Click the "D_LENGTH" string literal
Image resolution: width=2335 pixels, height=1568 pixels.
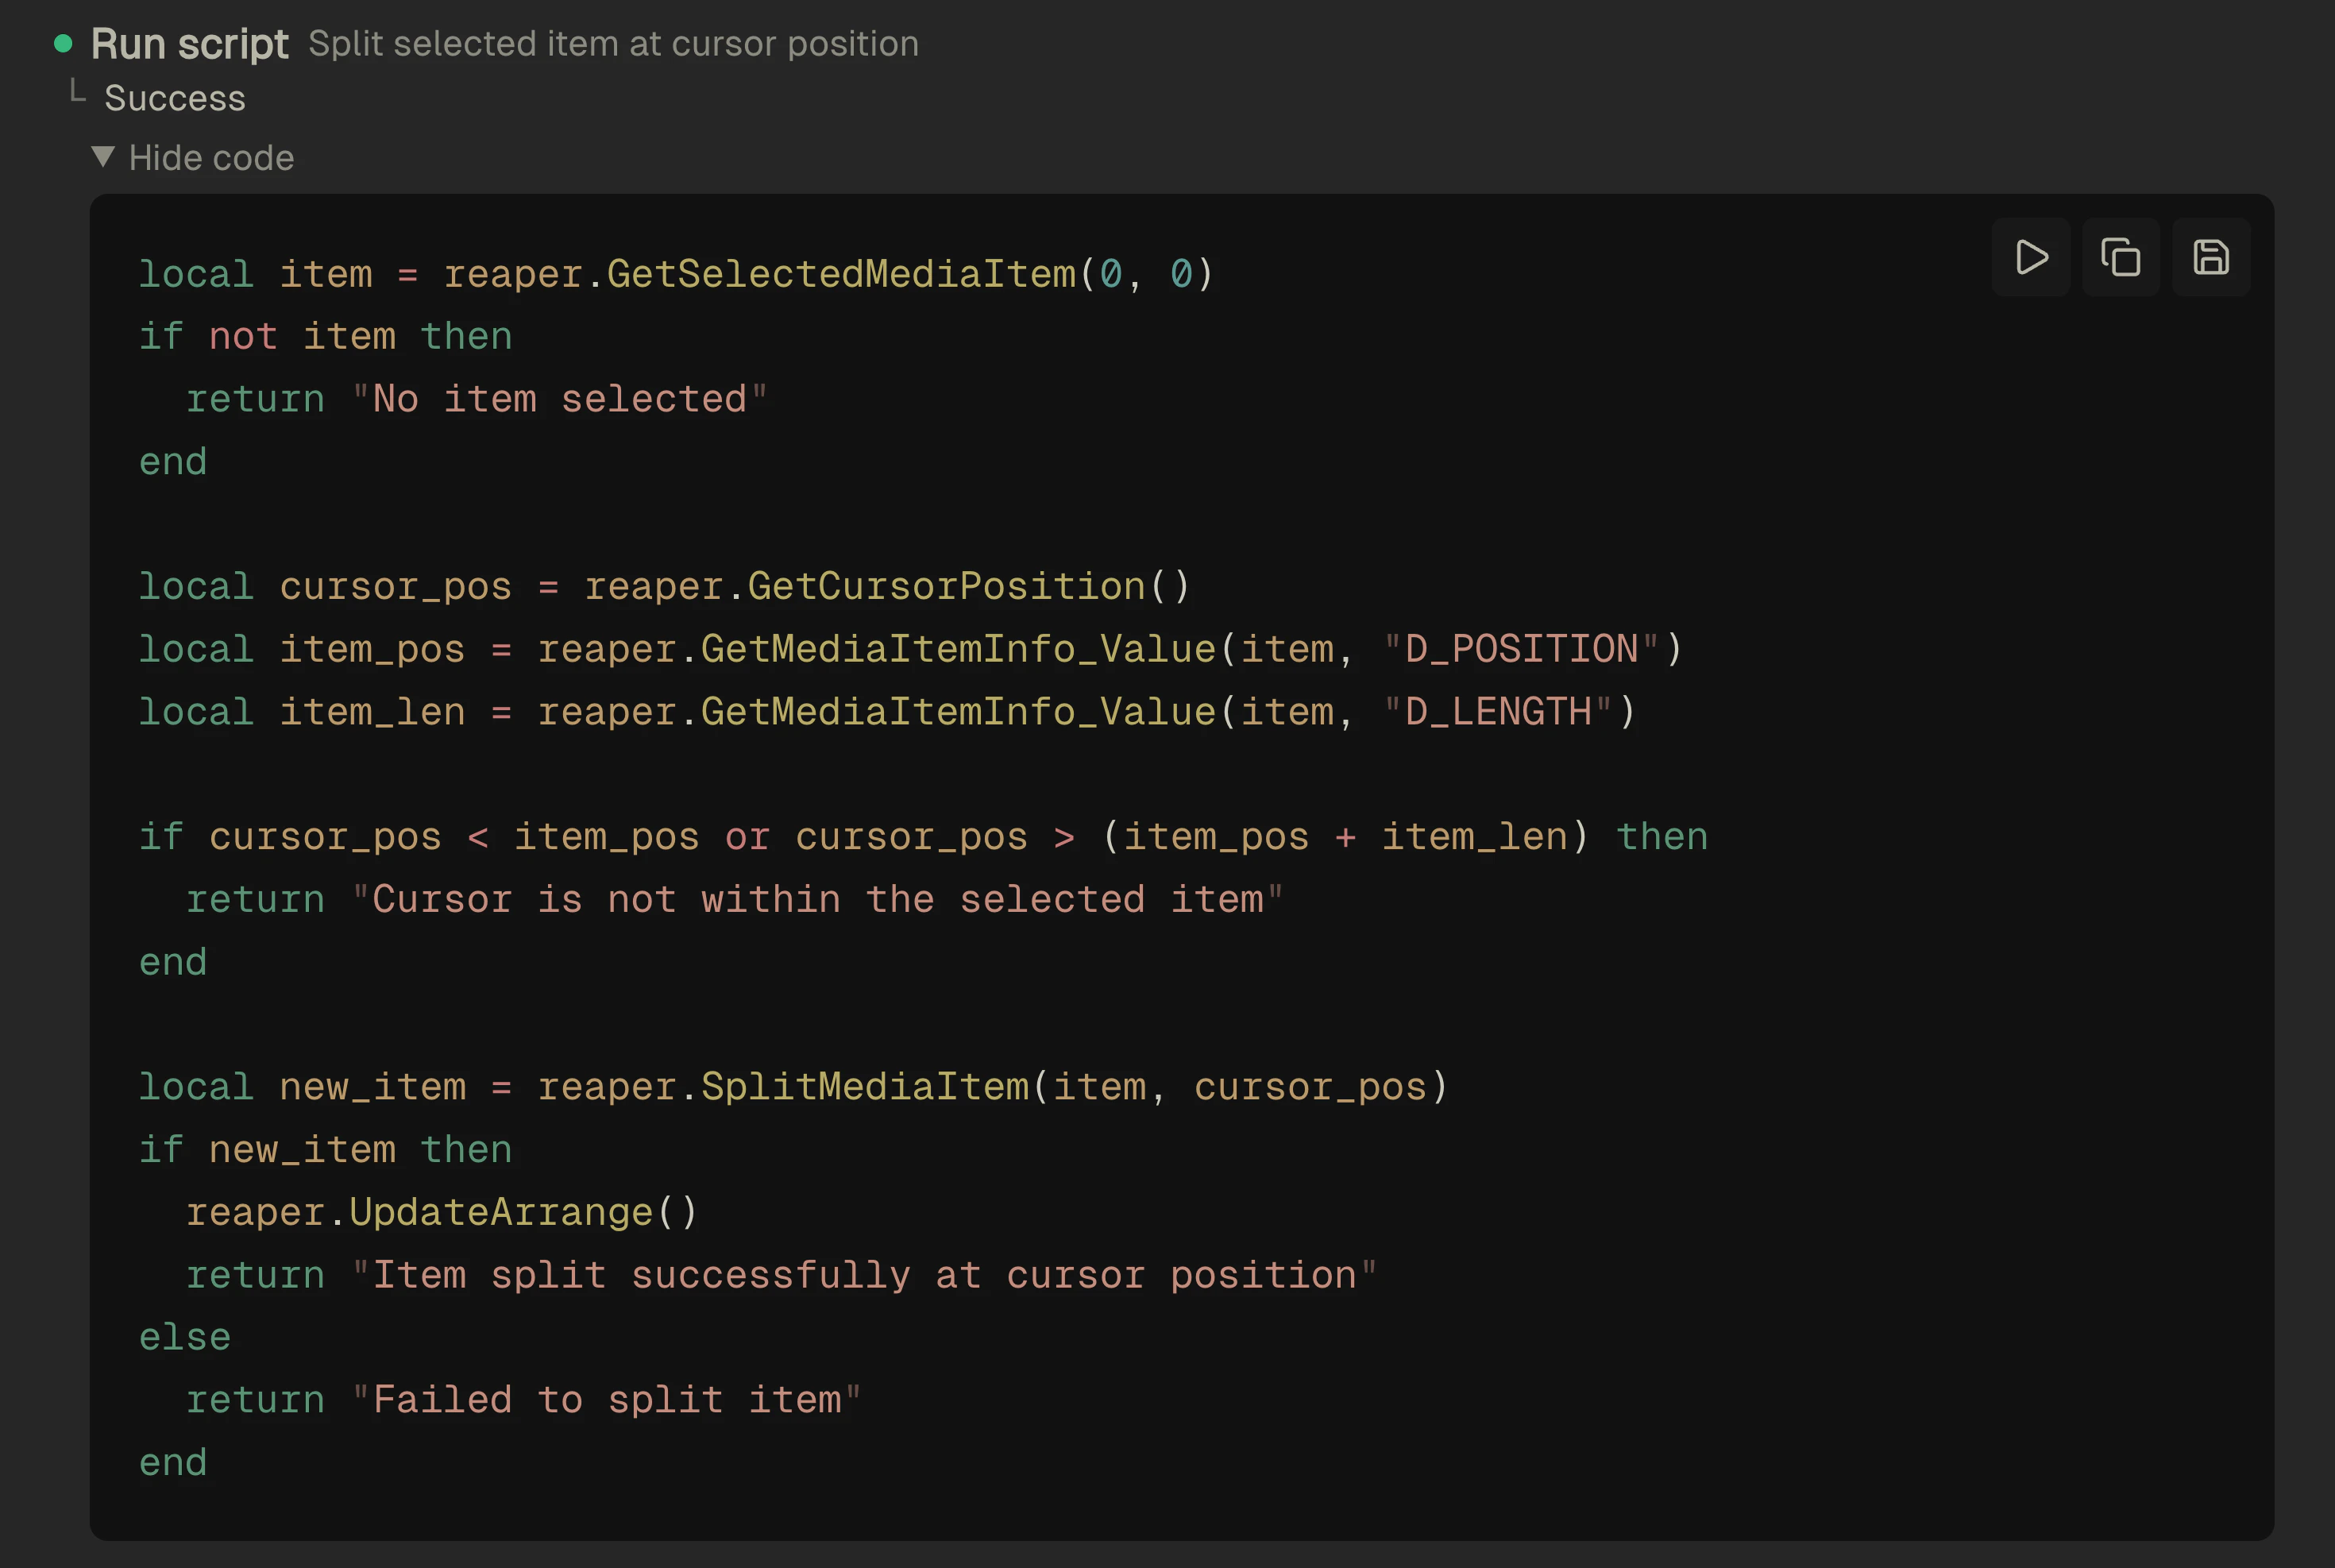(x=1497, y=712)
